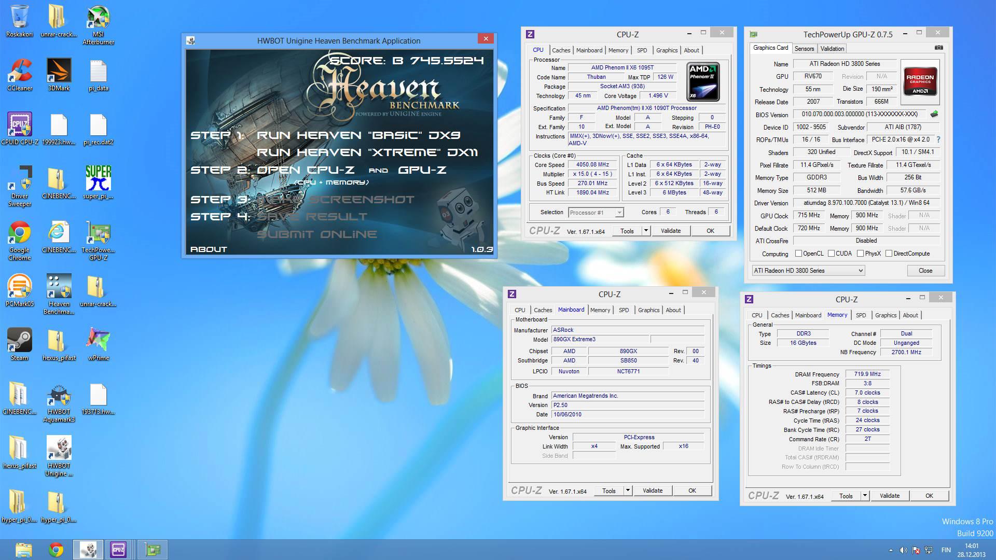Open Sensors tab in GPU-Z
The height and width of the screenshot is (560, 996).
pos(804,49)
